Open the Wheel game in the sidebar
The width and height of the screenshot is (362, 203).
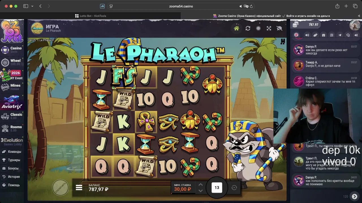point(12,62)
